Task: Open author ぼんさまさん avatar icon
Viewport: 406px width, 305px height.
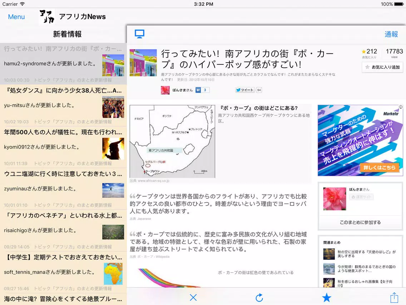Action: coord(165,90)
